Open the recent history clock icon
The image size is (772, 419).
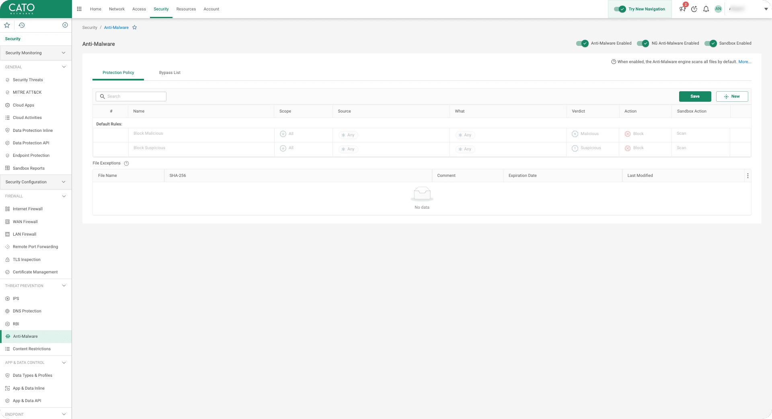[x=22, y=25]
